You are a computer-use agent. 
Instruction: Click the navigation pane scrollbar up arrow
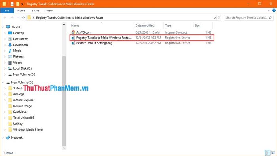click(64, 25)
